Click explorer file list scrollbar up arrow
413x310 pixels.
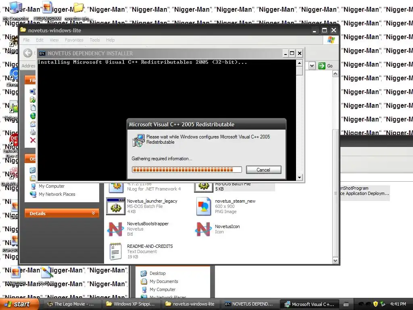point(335,74)
